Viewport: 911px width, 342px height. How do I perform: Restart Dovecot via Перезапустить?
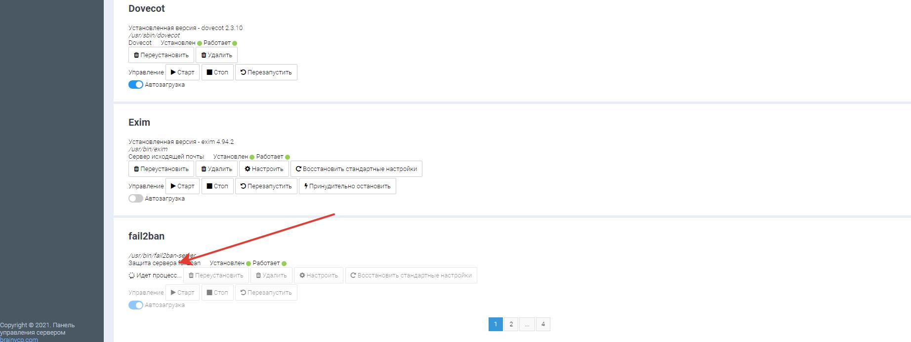click(266, 72)
